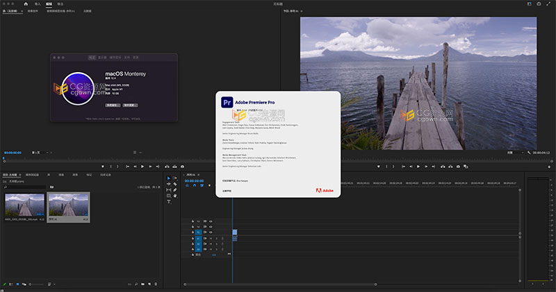556x292 pixels.
Task: Click Extract button in Program monitor
Action: click(x=450, y=166)
